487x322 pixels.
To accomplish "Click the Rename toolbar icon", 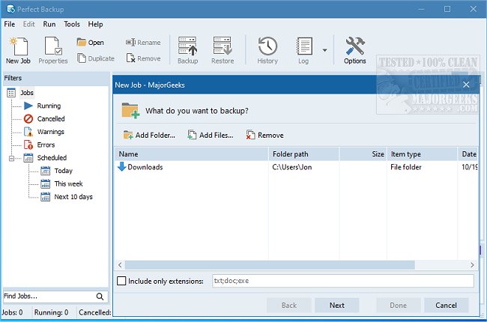I will [x=143, y=42].
